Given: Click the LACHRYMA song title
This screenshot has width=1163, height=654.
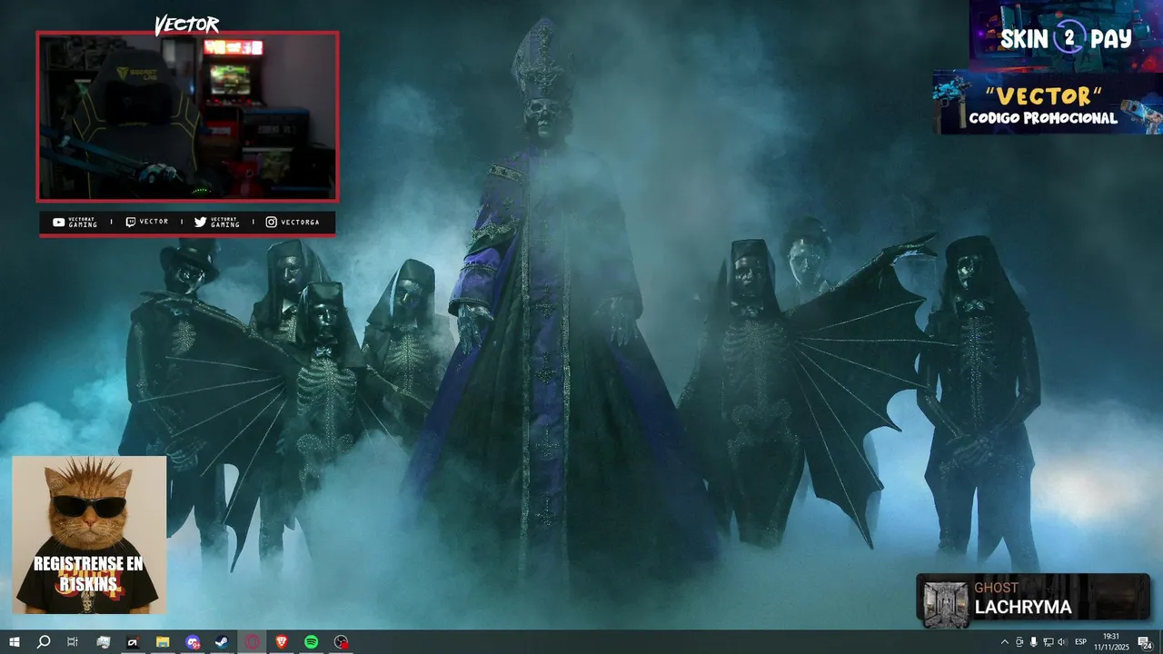Looking at the screenshot, I should (x=1023, y=608).
